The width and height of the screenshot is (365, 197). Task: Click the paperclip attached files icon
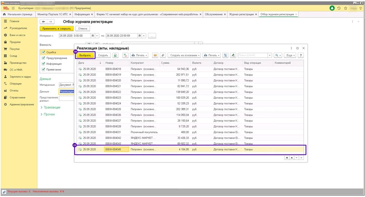(x=163, y=55)
